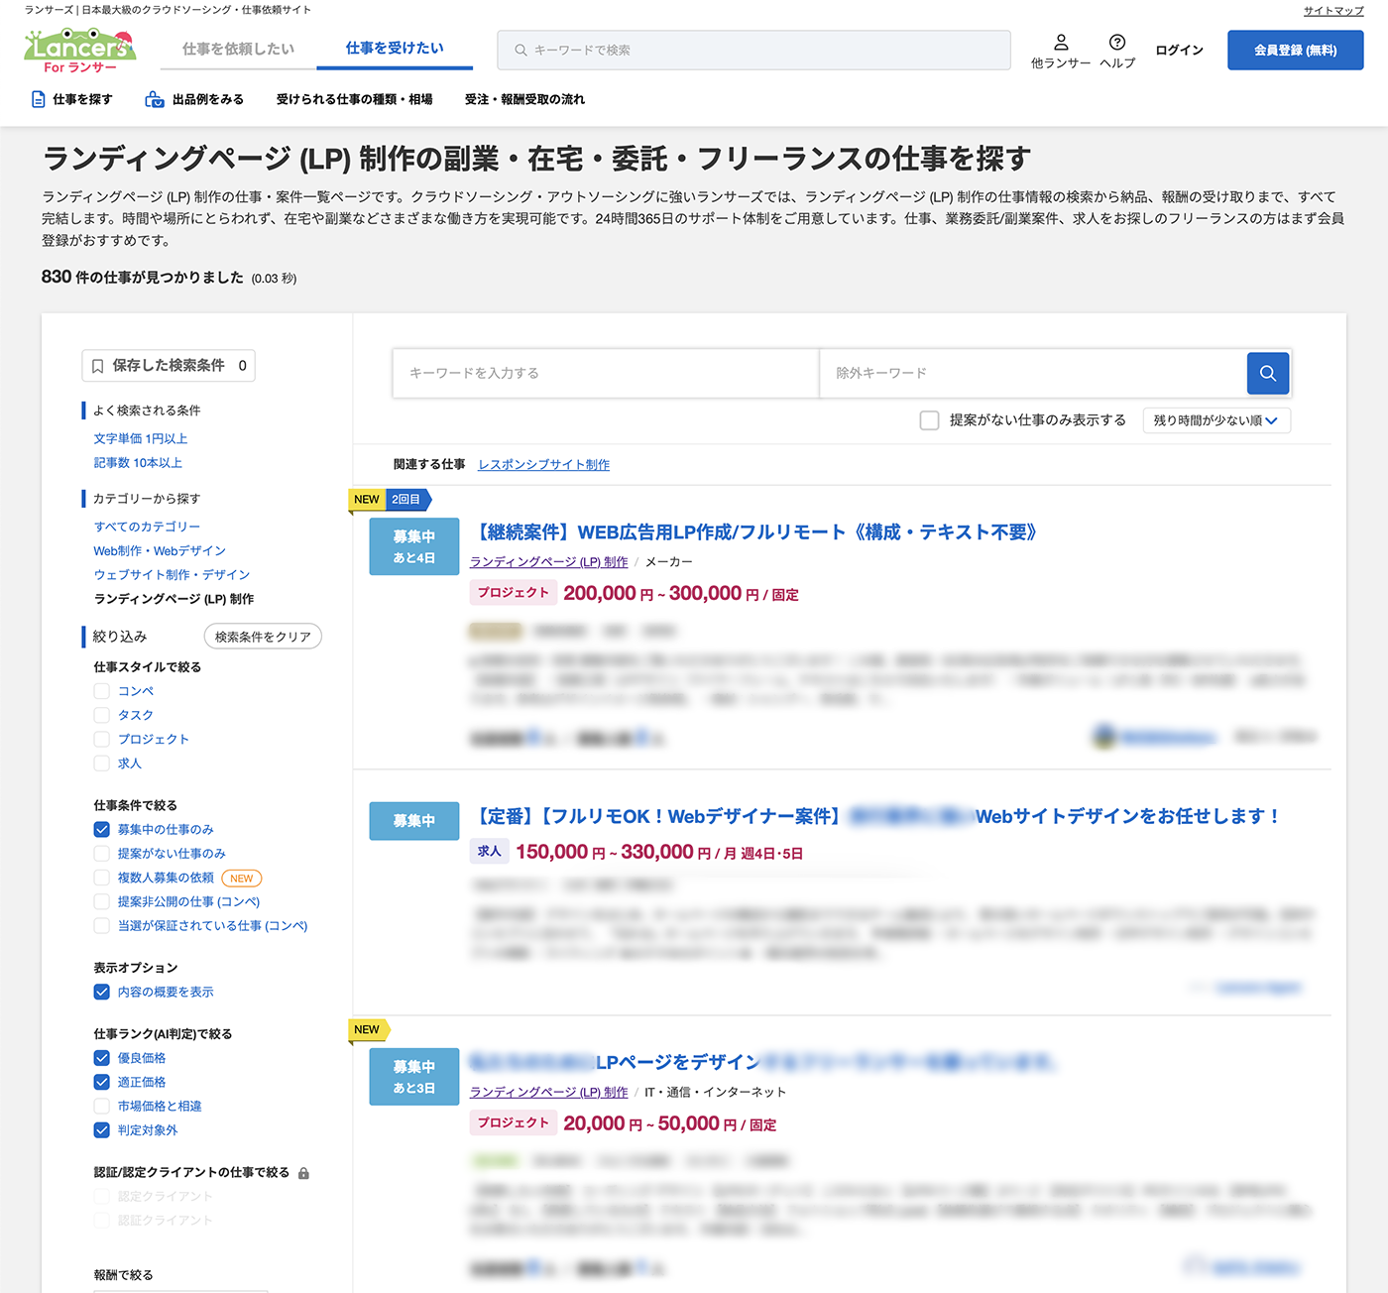The image size is (1388, 1293).
Task: Uncheck 適正価格 rank filter
Action: [x=101, y=1082]
